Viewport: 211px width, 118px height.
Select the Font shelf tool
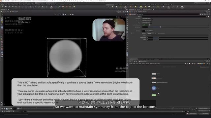point(47,7)
